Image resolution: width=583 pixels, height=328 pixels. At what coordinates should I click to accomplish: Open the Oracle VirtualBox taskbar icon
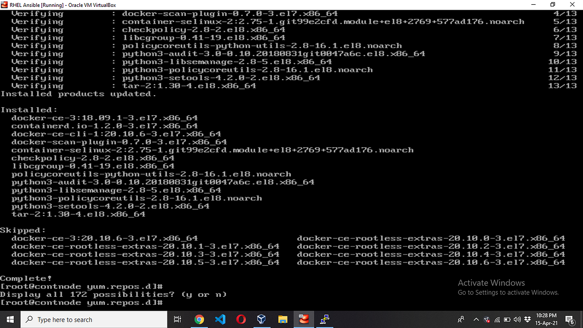261,319
